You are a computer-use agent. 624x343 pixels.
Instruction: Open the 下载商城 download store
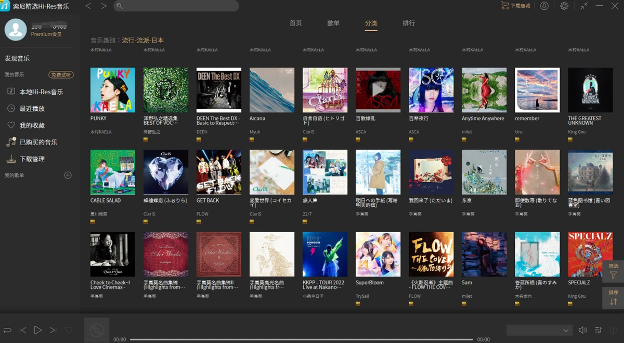515,6
